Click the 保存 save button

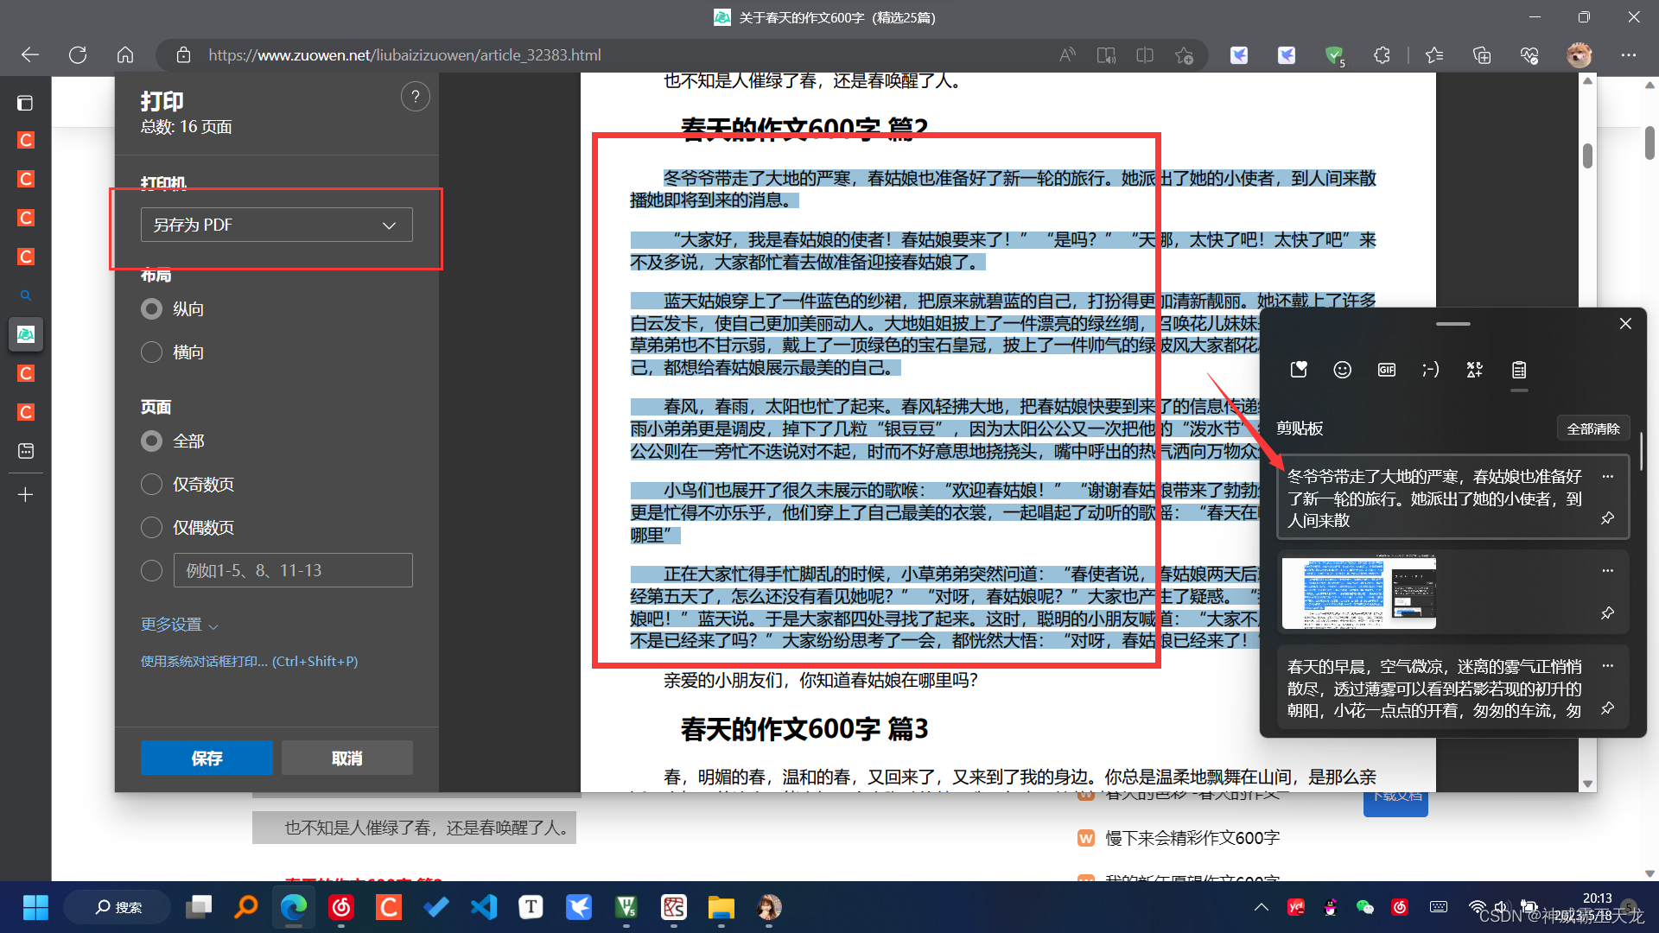point(207,758)
